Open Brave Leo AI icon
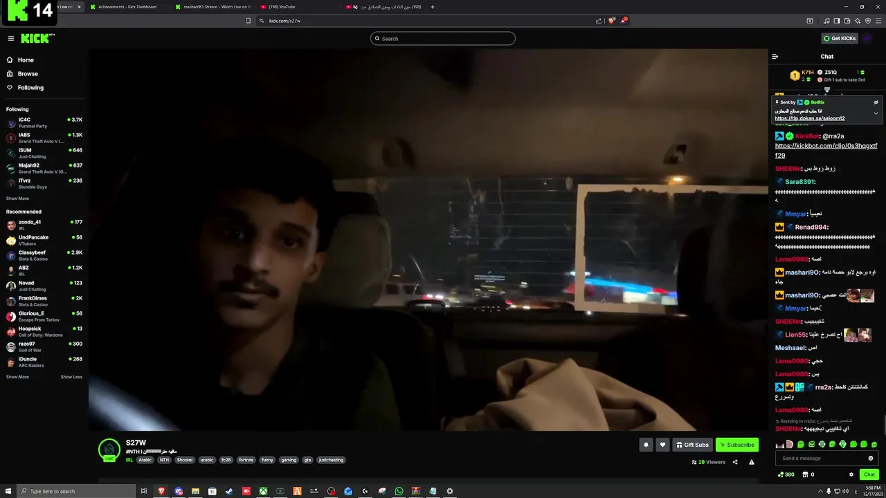886x498 pixels. pos(858,21)
